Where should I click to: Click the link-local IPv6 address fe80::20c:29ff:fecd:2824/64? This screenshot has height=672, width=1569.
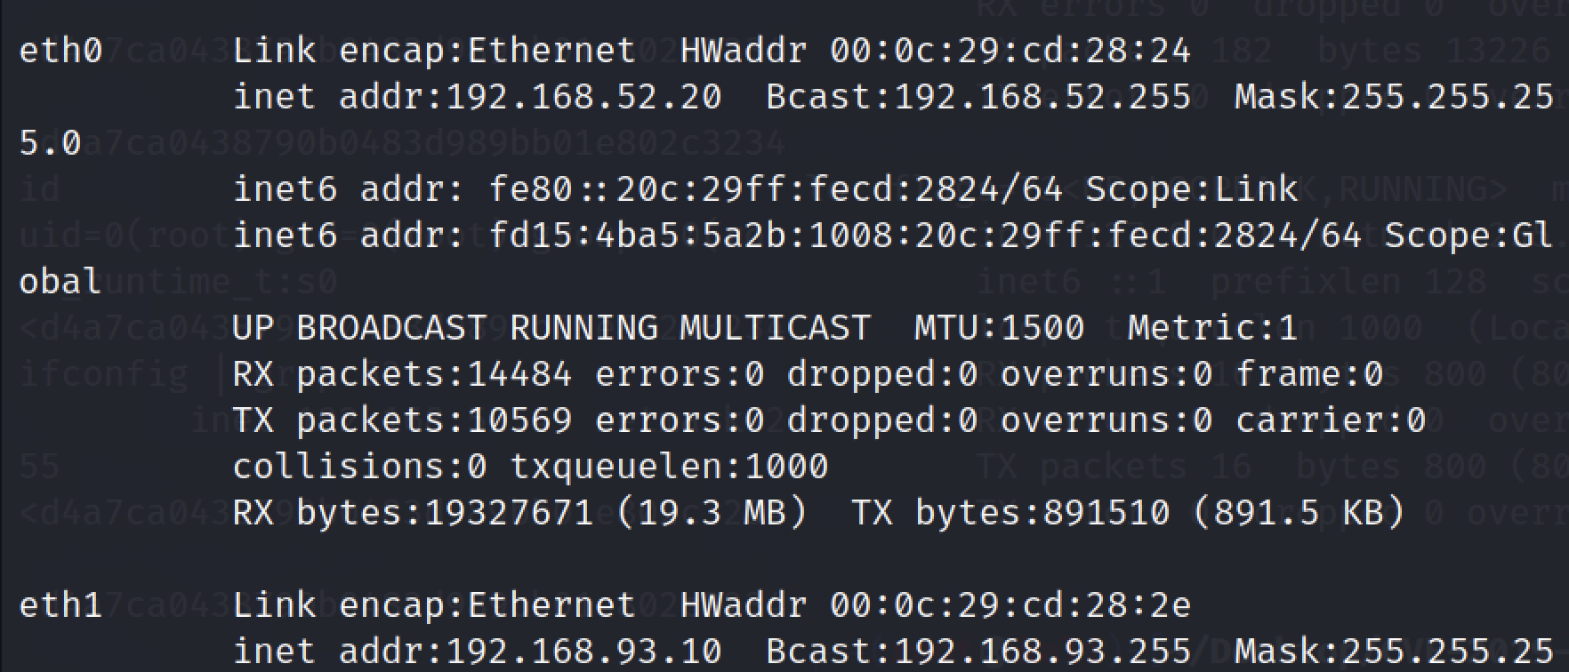(776, 189)
